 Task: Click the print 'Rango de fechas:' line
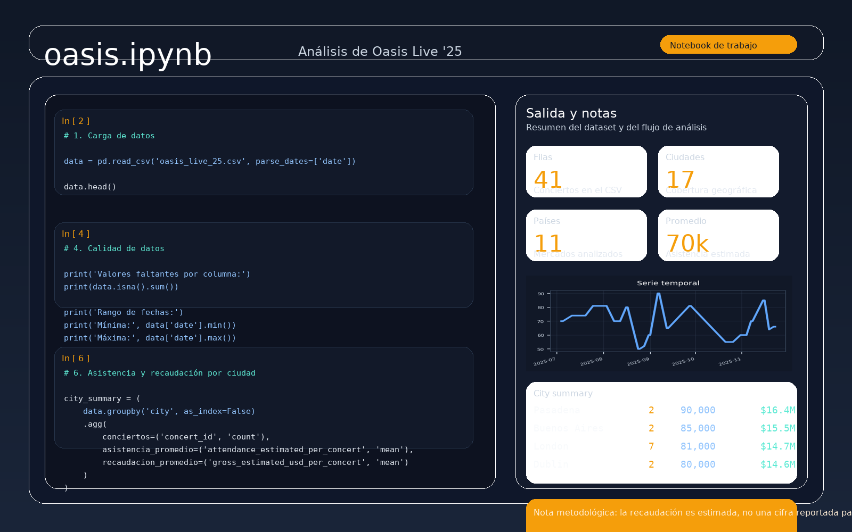[124, 312]
